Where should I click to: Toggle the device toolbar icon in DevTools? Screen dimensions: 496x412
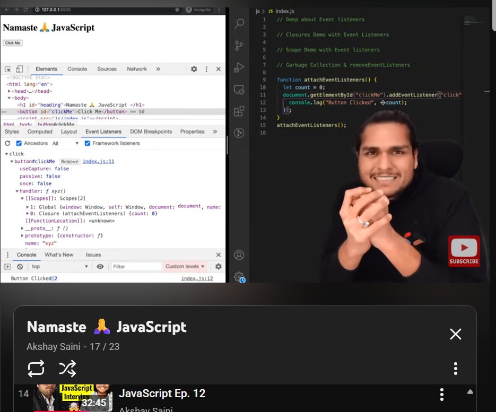click(19, 69)
